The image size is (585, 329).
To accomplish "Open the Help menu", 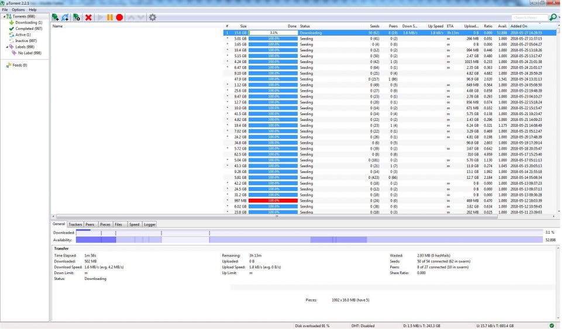I will (33, 10).
